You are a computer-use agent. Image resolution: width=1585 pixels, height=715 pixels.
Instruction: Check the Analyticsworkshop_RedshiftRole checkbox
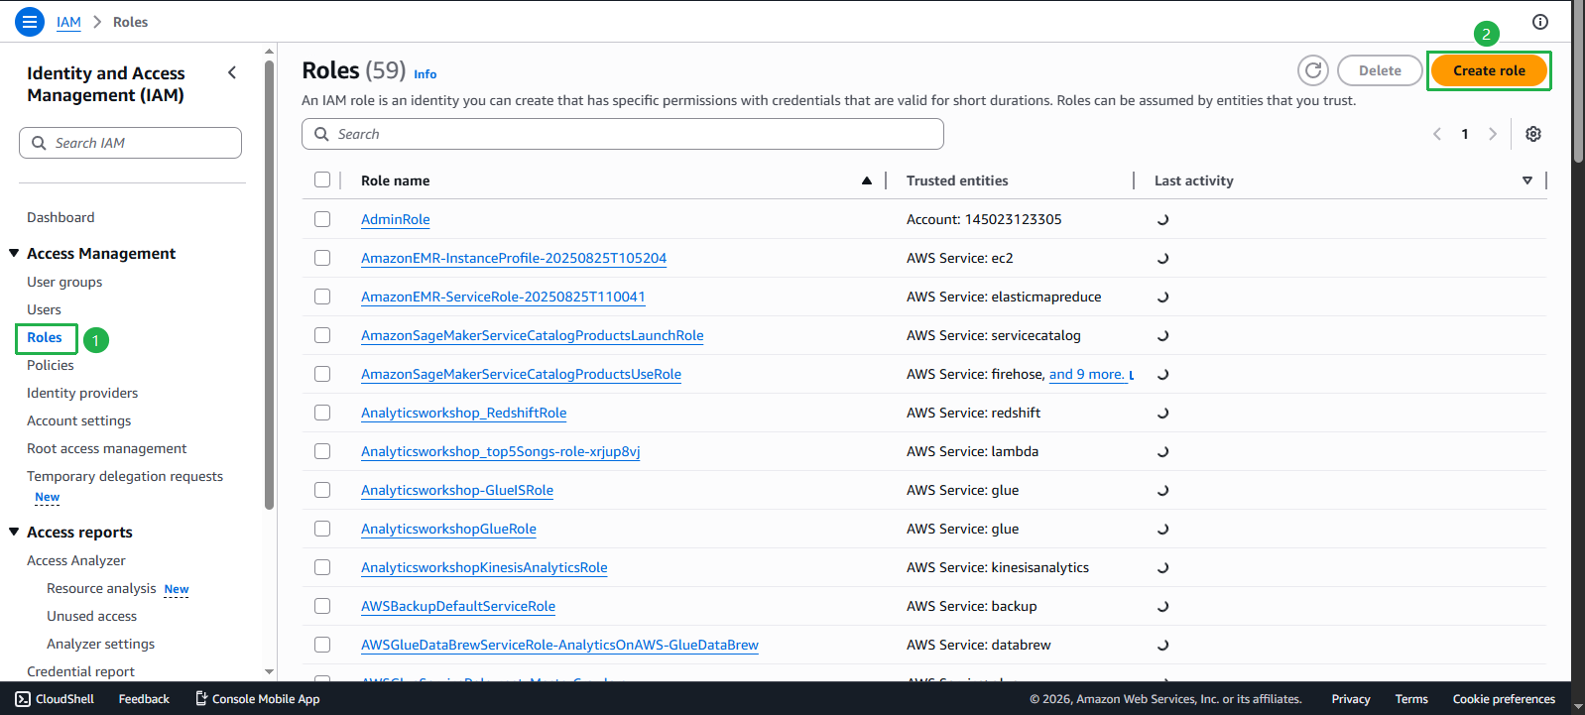coord(322,413)
